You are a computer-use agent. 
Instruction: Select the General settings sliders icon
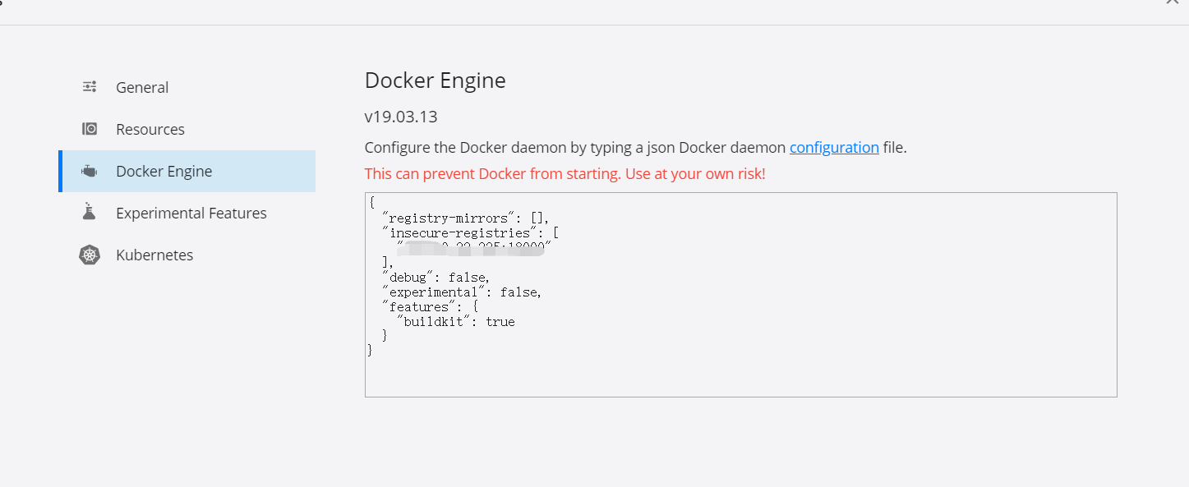click(x=89, y=86)
